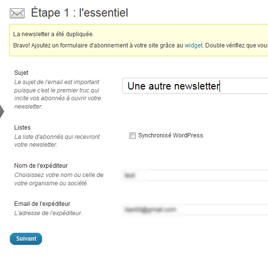Enable the Synchronisé WordPress checkbox
This screenshot has height=266, width=268.
point(132,135)
